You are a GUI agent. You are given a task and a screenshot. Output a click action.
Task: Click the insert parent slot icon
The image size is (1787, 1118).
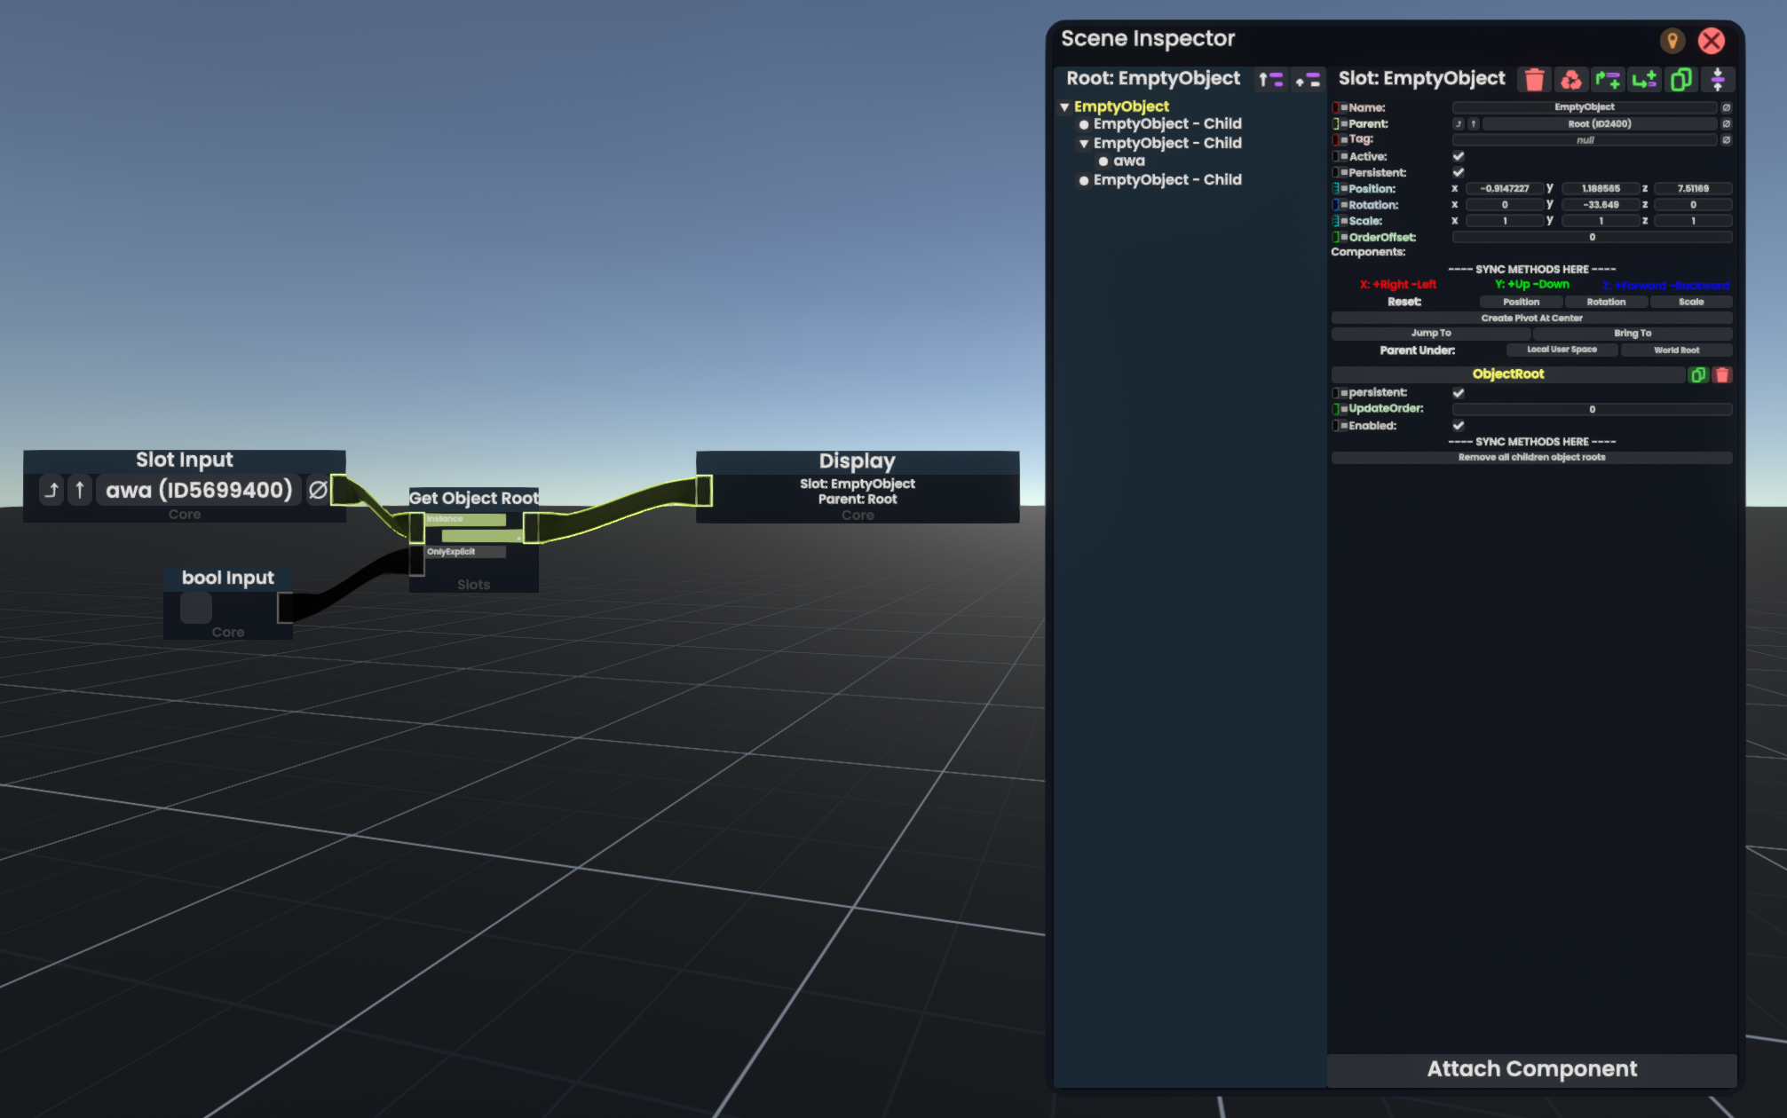pyautogui.click(x=1608, y=80)
